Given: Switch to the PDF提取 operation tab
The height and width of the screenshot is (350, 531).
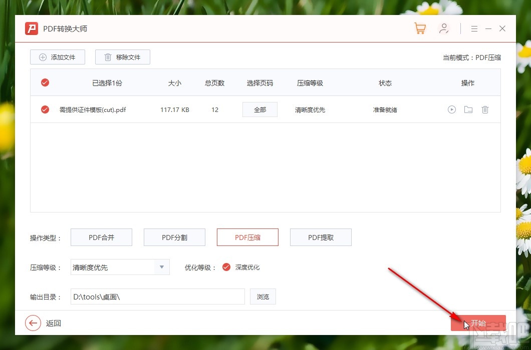Looking at the screenshot, I should click(x=321, y=237).
